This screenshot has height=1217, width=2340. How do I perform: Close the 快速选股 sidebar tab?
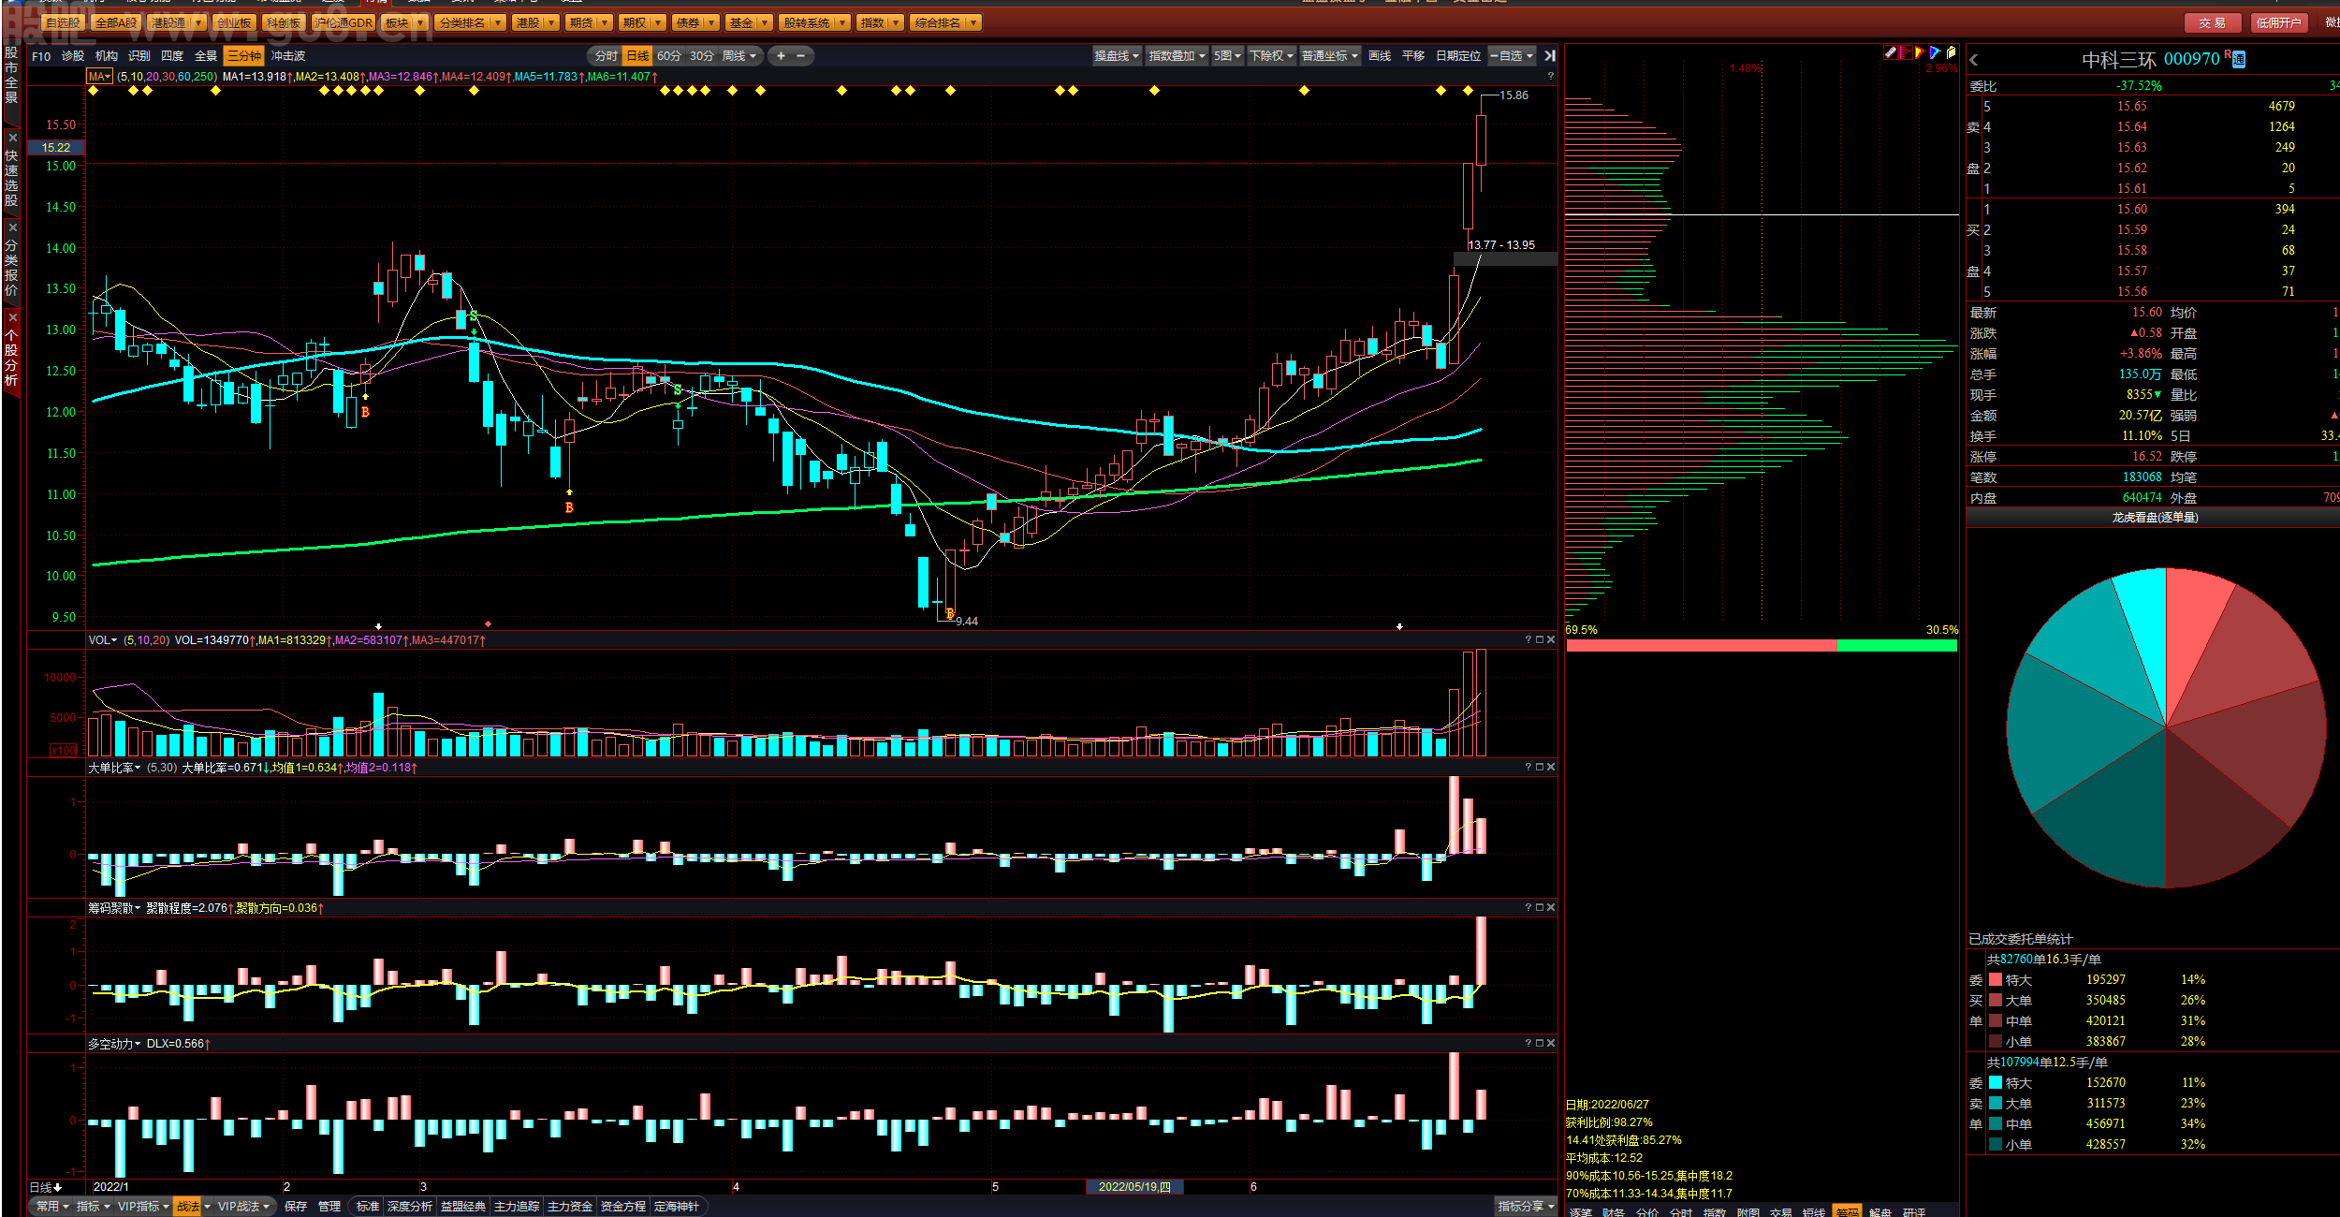point(12,138)
